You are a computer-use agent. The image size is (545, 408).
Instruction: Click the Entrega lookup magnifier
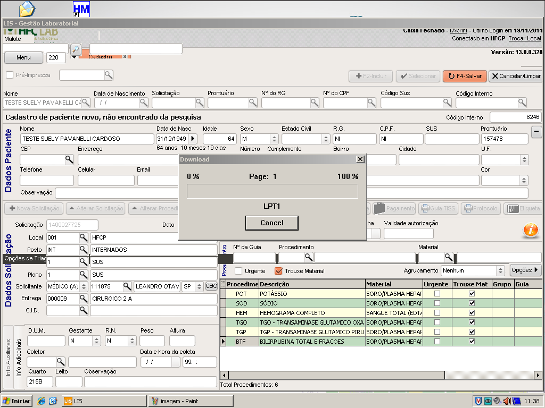pyautogui.click(x=84, y=299)
